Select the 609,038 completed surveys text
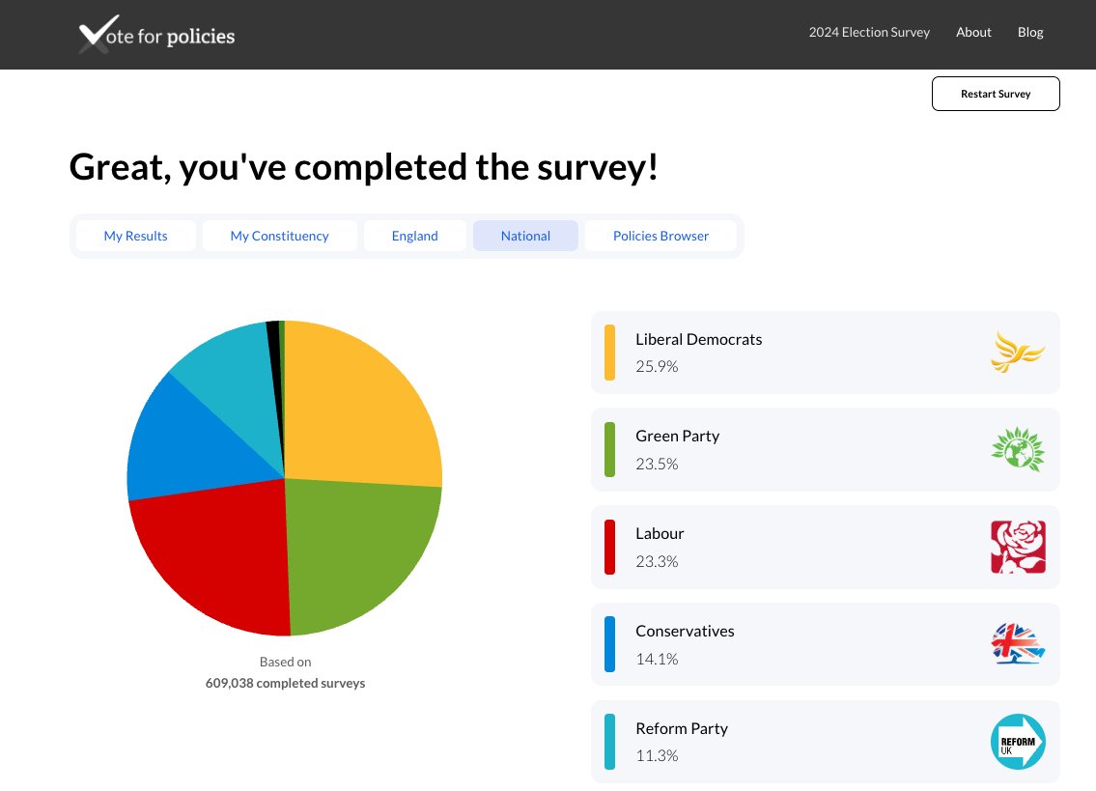This screenshot has width=1096, height=791. click(285, 683)
